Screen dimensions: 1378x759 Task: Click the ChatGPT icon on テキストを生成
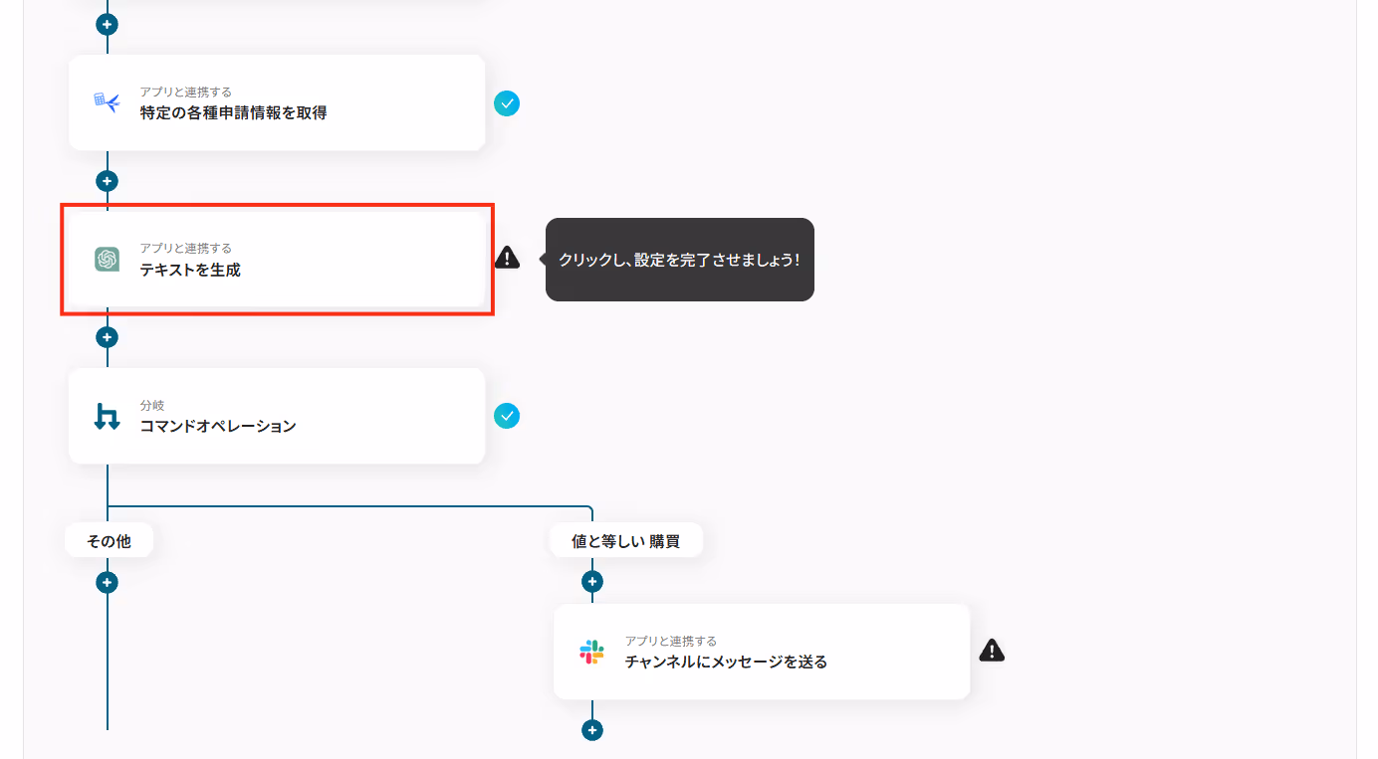pyautogui.click(x=108, y=260)
